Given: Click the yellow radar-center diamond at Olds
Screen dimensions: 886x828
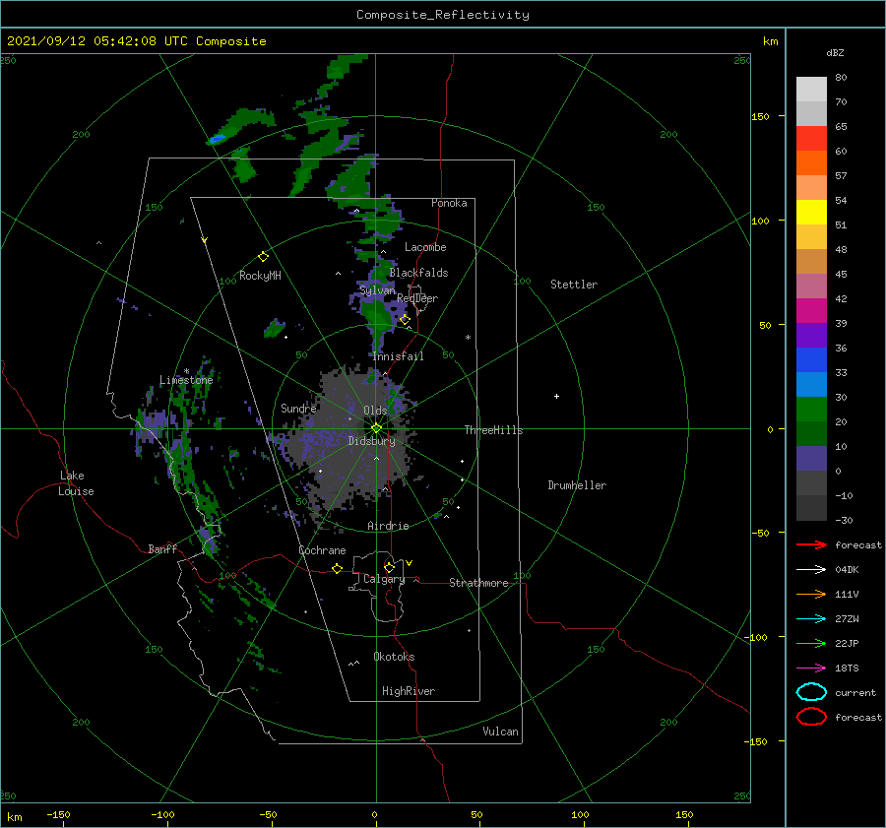Looking at the screenshot, I should [376, 428].
